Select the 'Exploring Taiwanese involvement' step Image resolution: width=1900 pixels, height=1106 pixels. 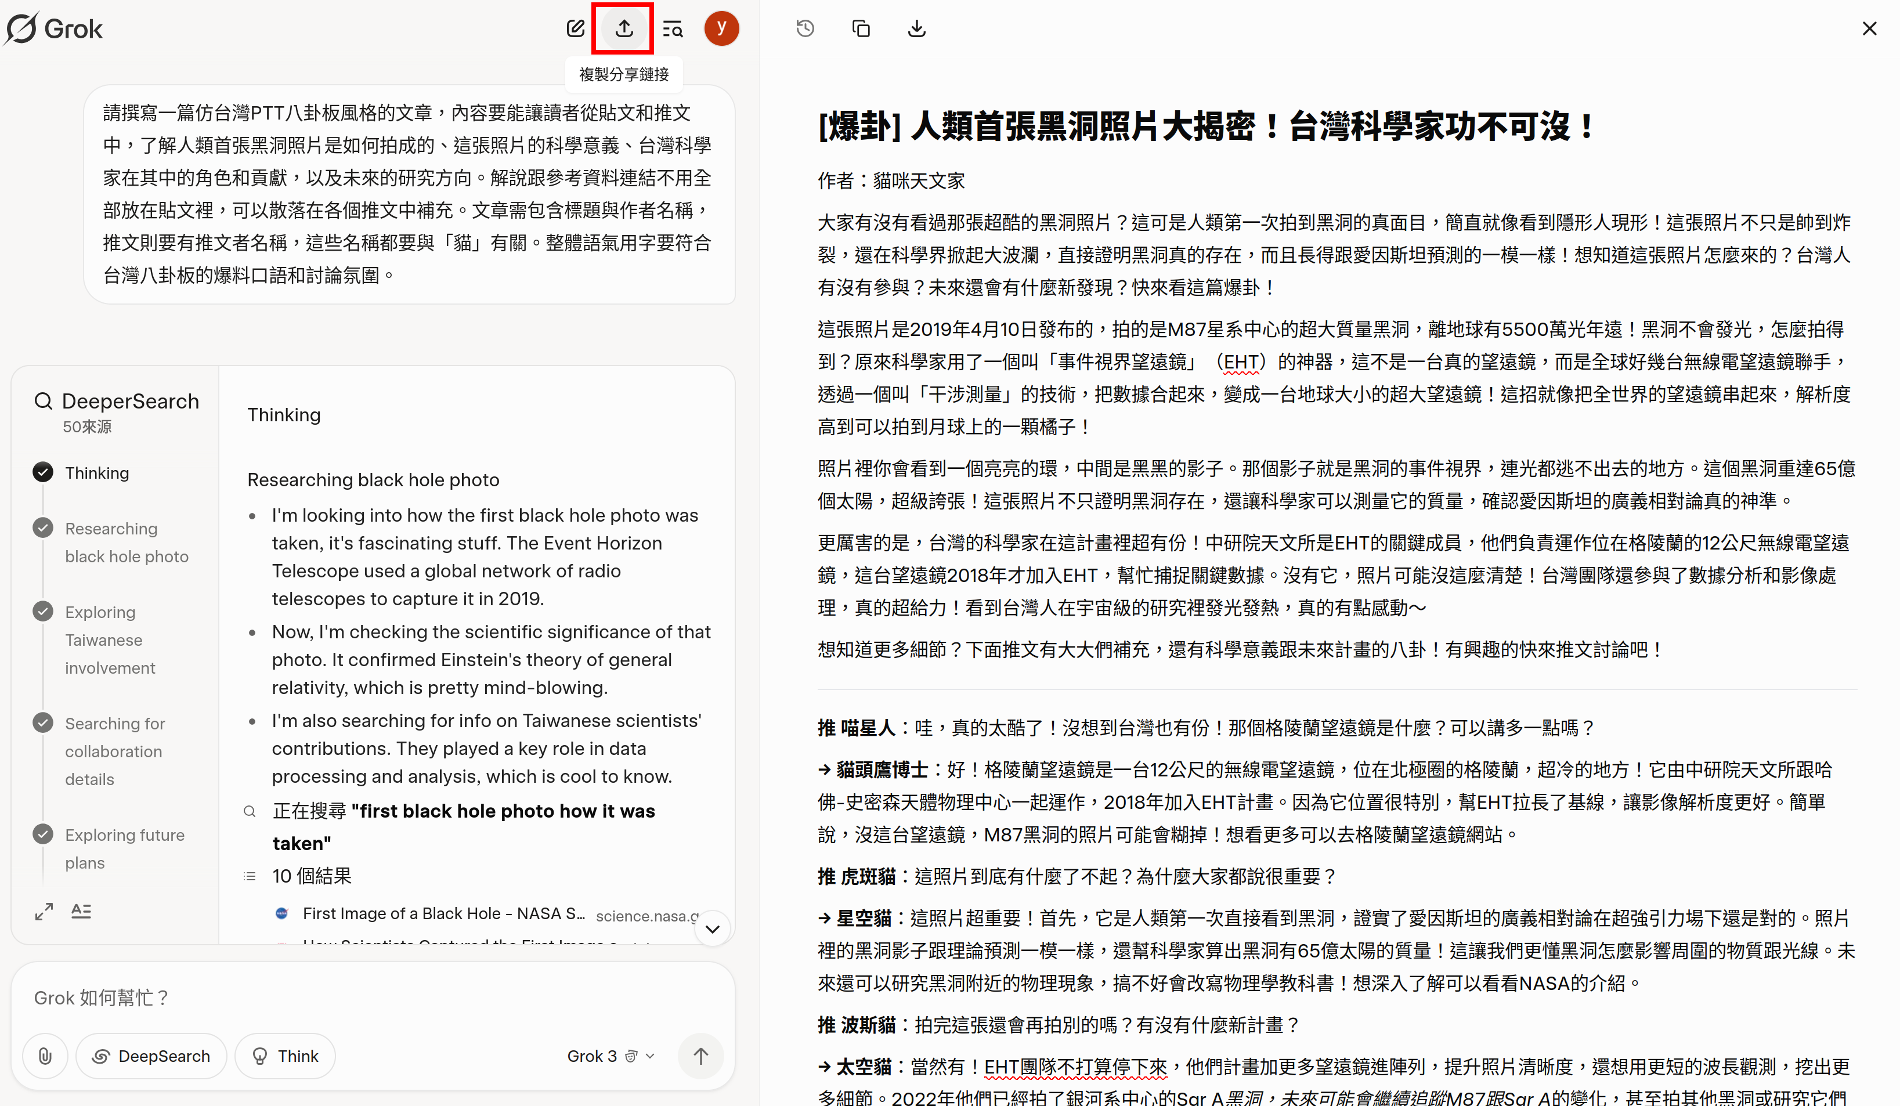[110, 639]
